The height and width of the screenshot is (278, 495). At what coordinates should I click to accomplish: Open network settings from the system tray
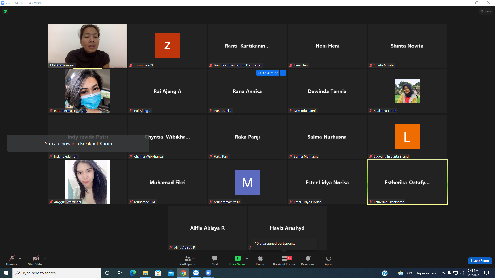456,273
